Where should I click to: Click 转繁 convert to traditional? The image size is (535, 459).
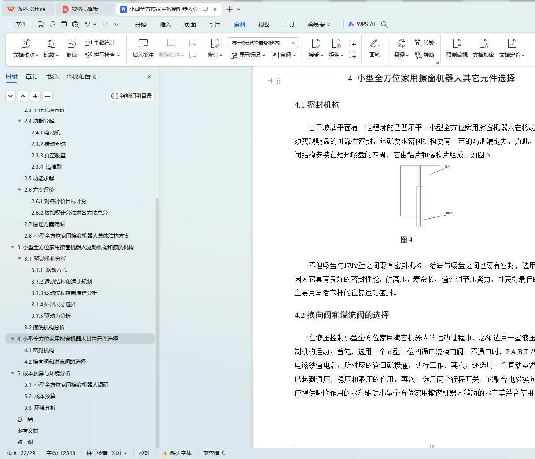pos(424,43)
